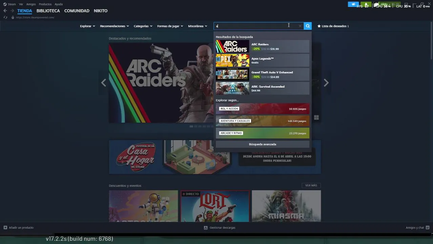Open the green bell notifications icon
This screenshot has width=433, height=244.
point(366,4)
